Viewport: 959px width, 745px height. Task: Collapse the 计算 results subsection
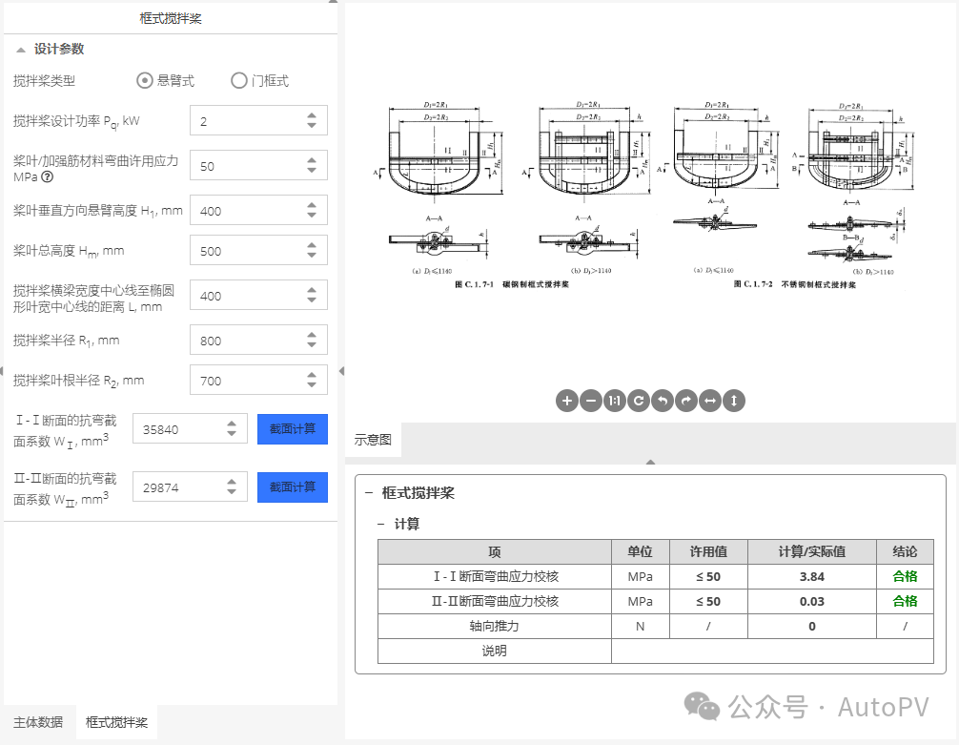(x=379, y=522)
